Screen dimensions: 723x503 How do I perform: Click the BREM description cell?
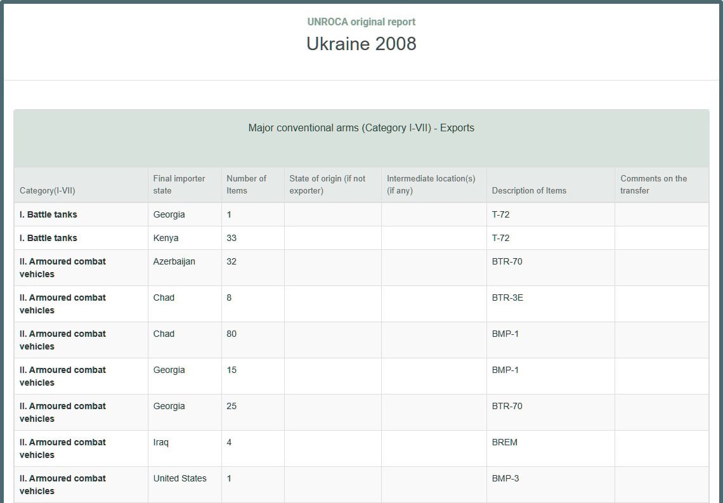505,442
